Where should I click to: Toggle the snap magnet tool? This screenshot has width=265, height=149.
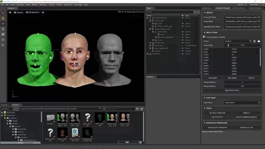3,40
